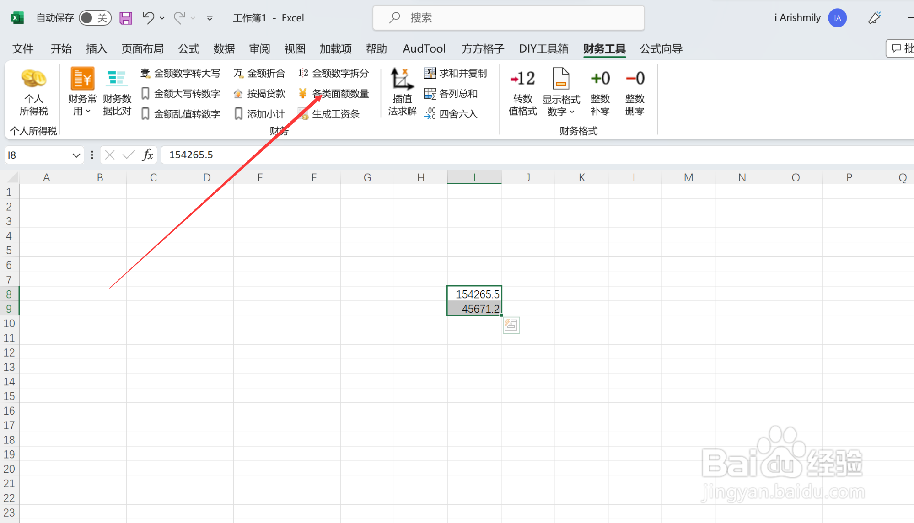Open the 数据 Data tab
Image resolution: width=914 pixels, height=523 pixels.
[x=224, y=49]
